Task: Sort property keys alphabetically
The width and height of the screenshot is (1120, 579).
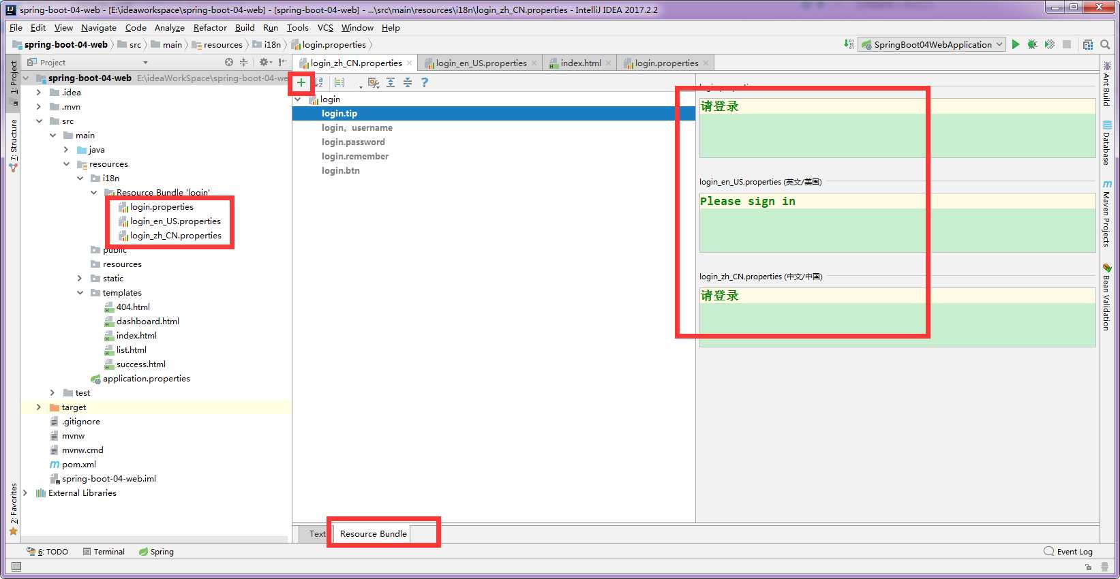Action: tap(319, 82)
